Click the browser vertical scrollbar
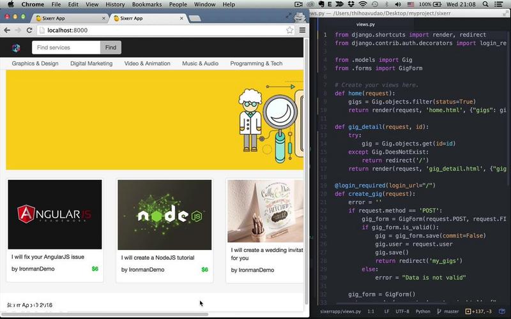This screenshot has width=511, height=319. pos(307,171)
